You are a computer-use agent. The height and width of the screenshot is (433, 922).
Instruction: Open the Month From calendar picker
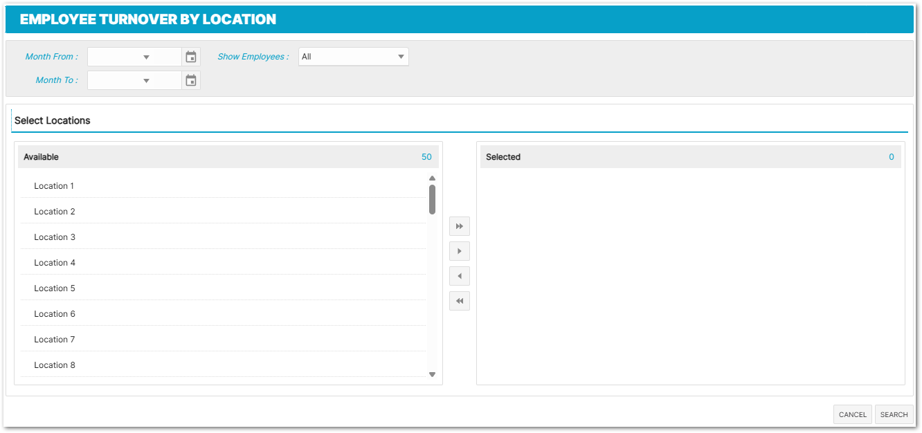tap(191, 57)
